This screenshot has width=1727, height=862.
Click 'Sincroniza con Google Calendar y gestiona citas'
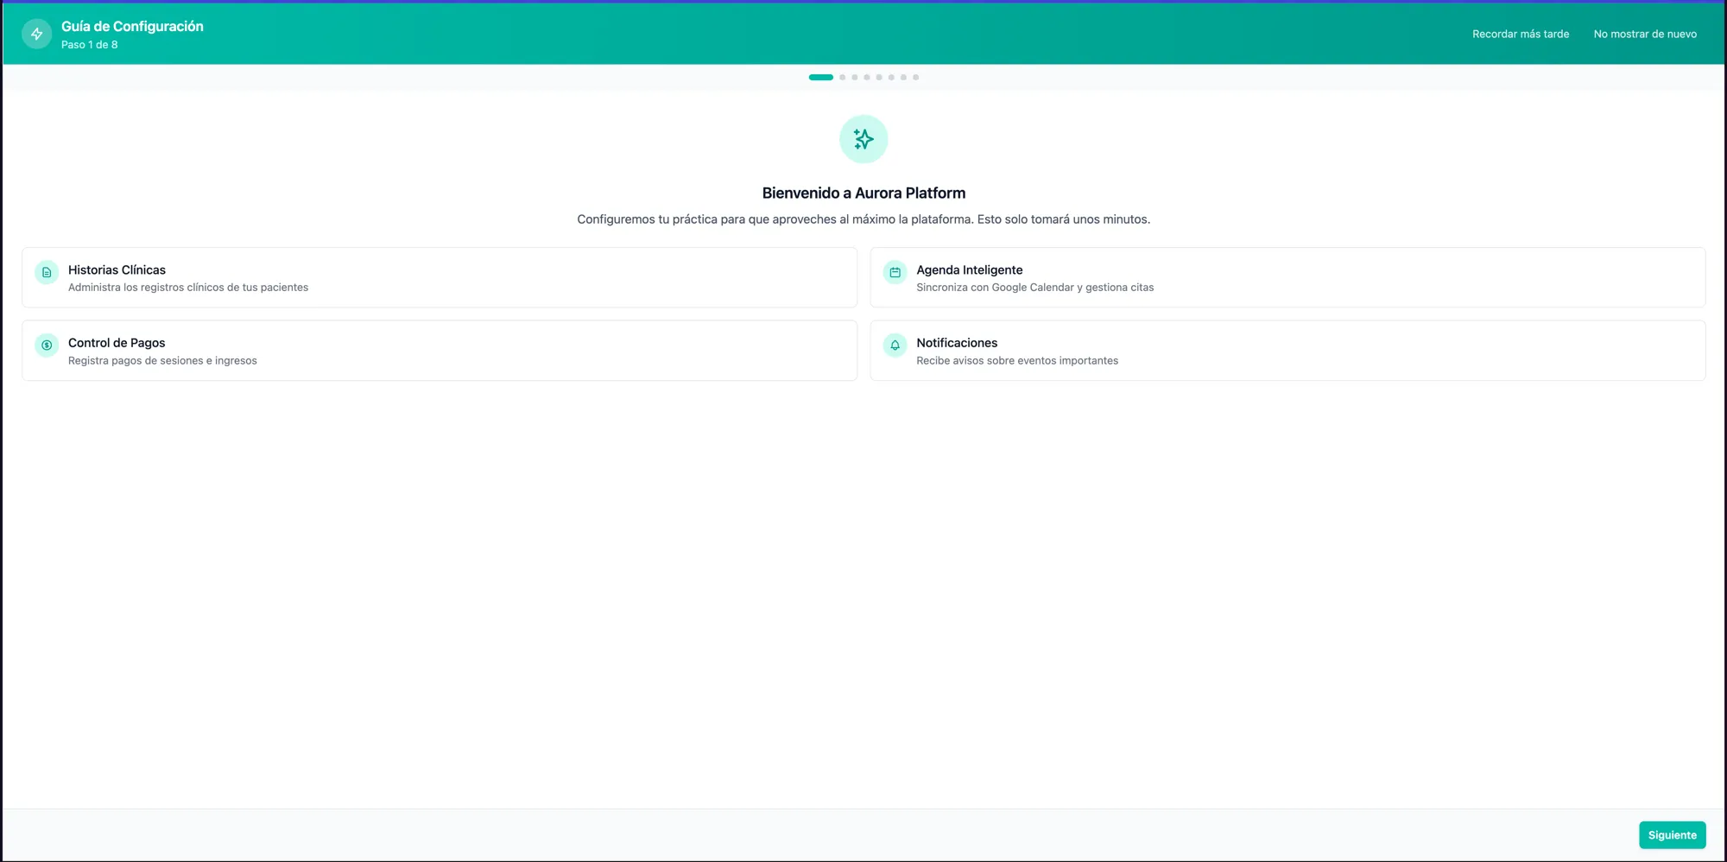coord(1034,288)
